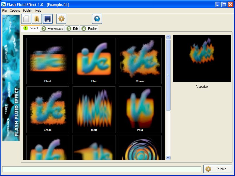Viewport: 235px width, 176px height.
Task: Select the Blast effect thumbnail
Action: point(48,61)
